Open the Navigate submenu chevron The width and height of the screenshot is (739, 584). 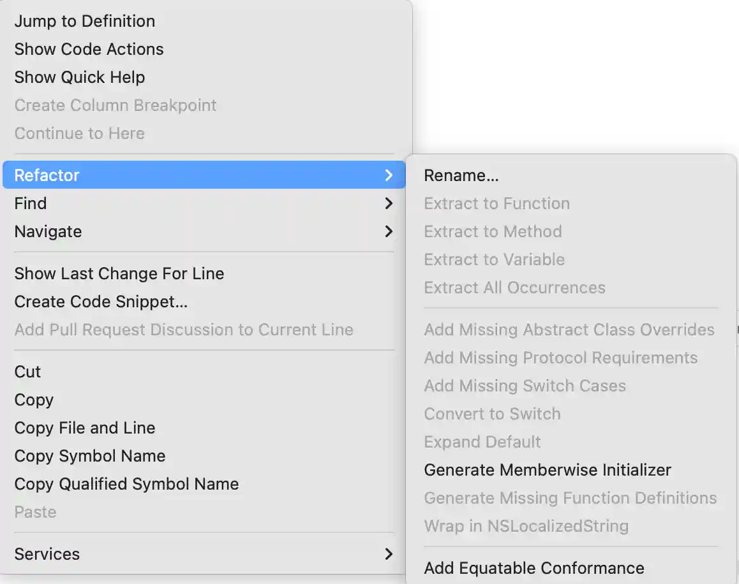click(389, 231)
